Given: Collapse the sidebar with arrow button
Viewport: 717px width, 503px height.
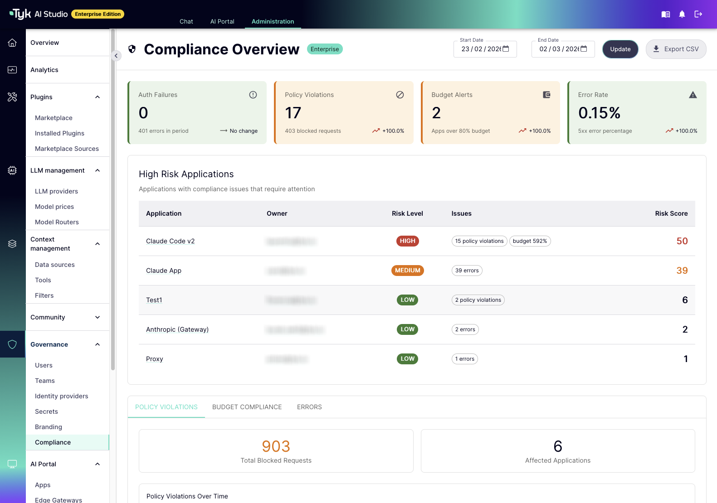Looking at the screenshot, I should [x=116, y=56].
